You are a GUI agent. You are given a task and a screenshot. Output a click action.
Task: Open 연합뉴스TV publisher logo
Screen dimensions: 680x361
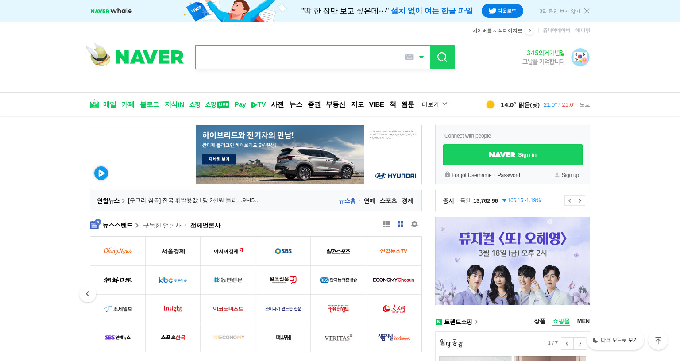point(394,251)
